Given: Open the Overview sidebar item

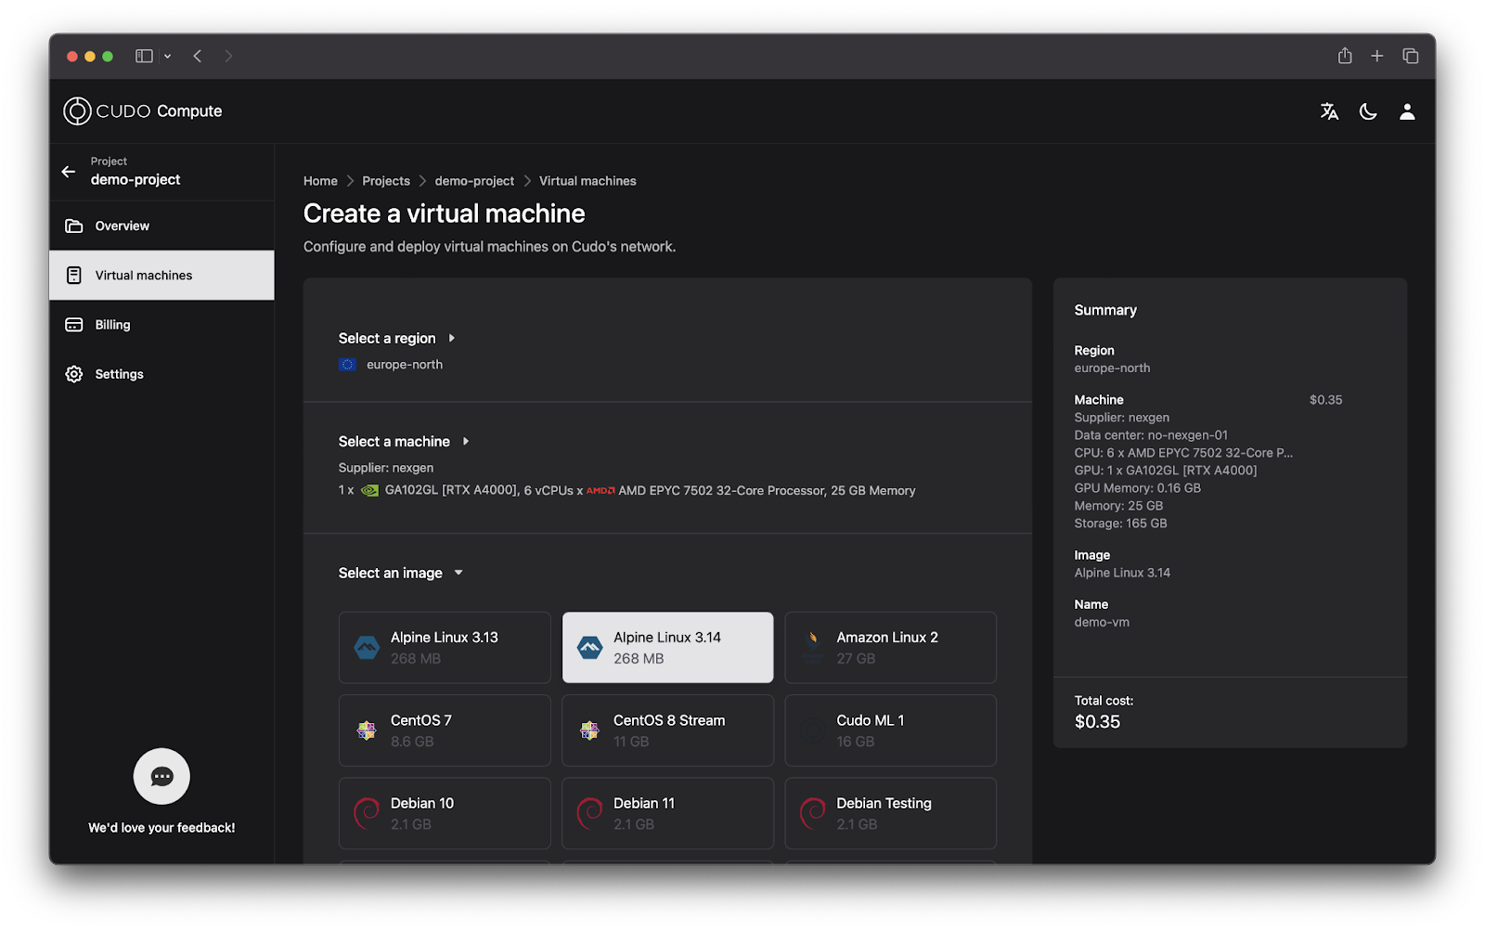Looking at the screenshot, I should pos(122,226).
